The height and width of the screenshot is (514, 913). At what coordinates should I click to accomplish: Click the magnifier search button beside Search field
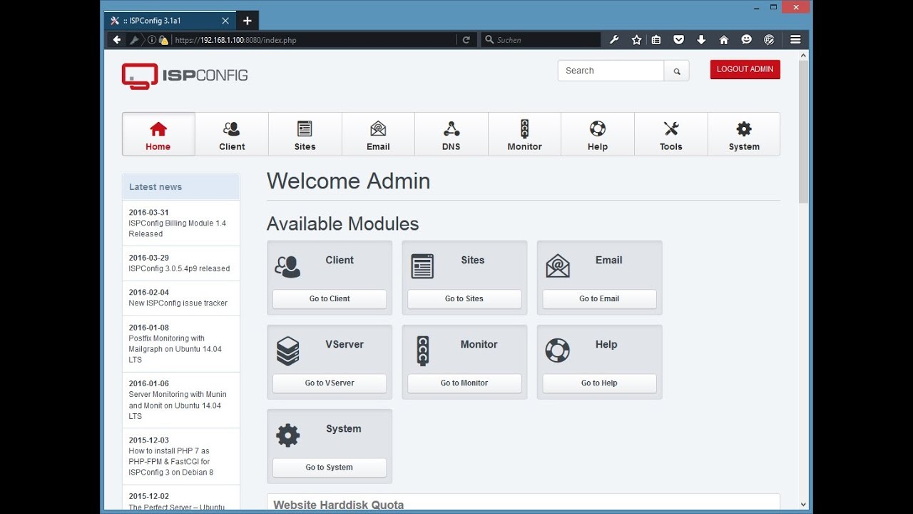[677, 71]
